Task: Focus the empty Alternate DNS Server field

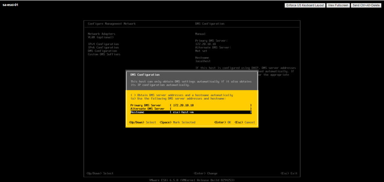Action: tap(210, 109)
